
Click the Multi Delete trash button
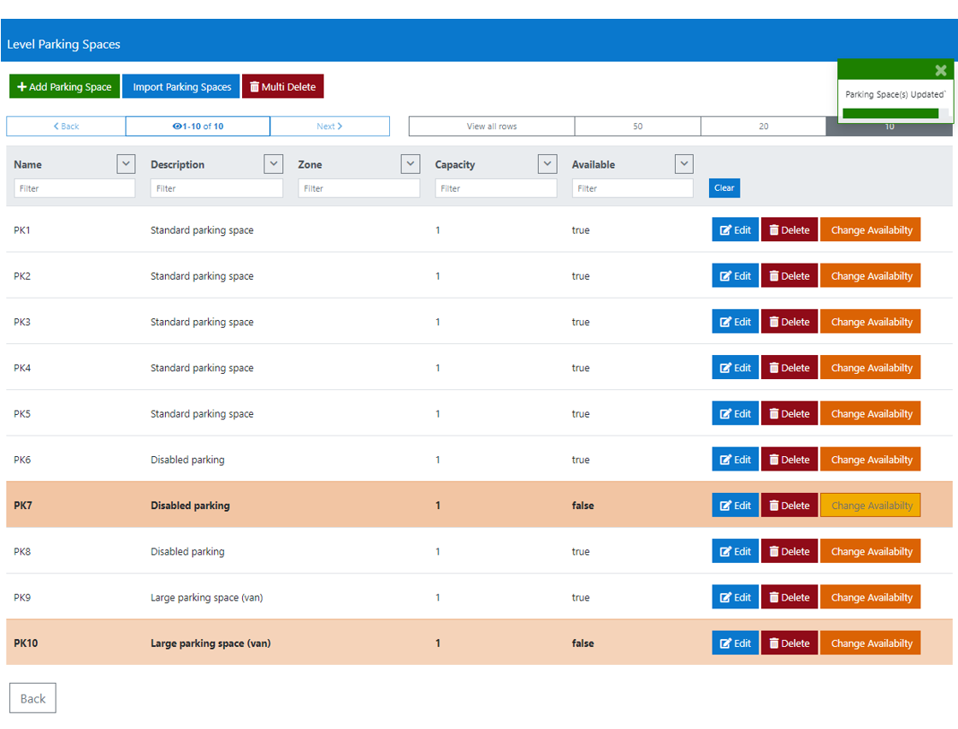pos(283,86)
